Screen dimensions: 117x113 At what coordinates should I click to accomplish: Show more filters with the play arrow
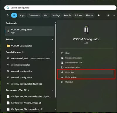pos(99,15)
